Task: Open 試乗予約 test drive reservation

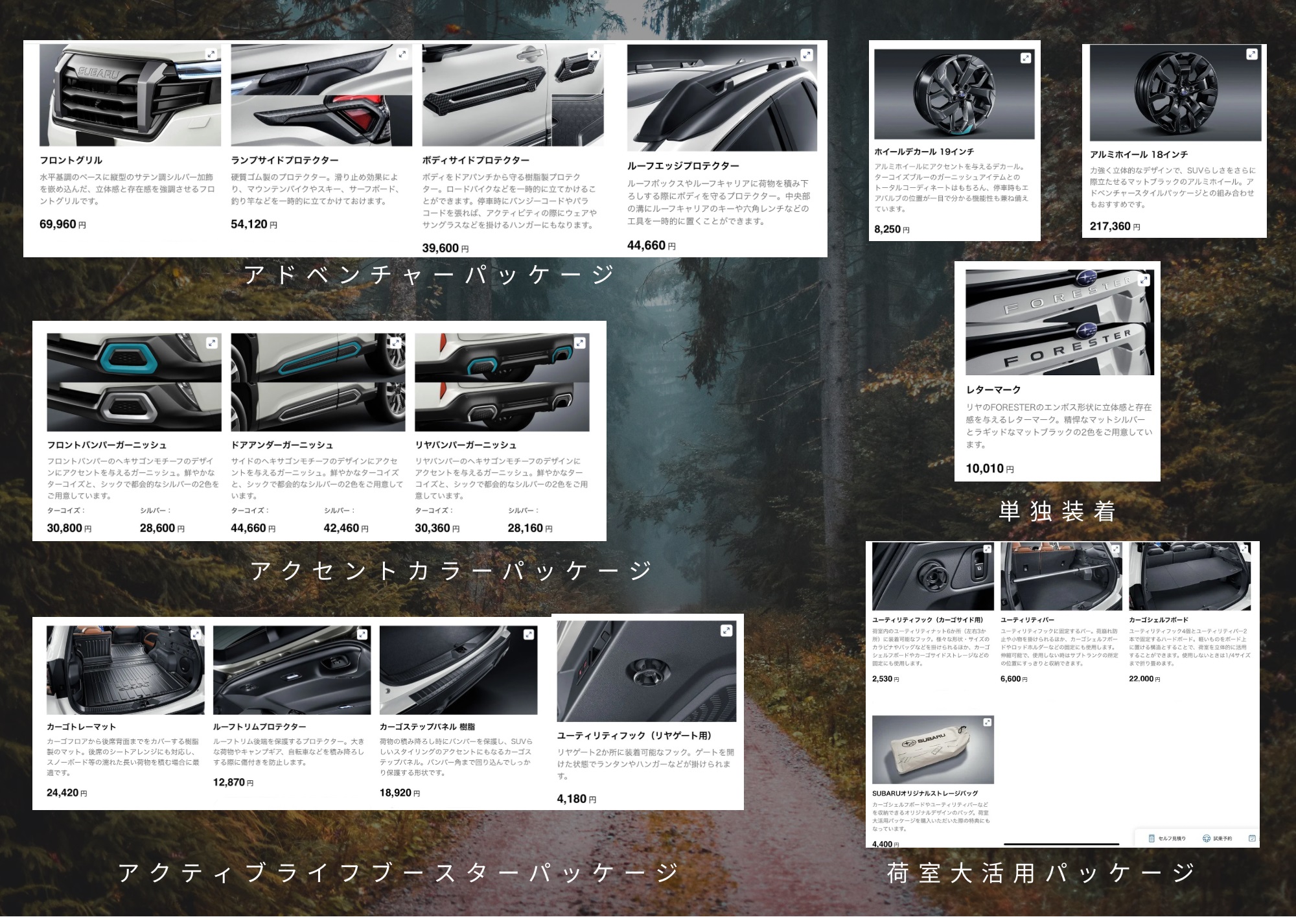Action: [x=1217, y=839]
